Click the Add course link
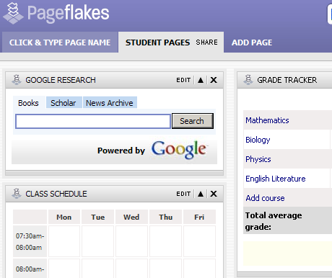 pyautogui.click(x=265, y=198)
